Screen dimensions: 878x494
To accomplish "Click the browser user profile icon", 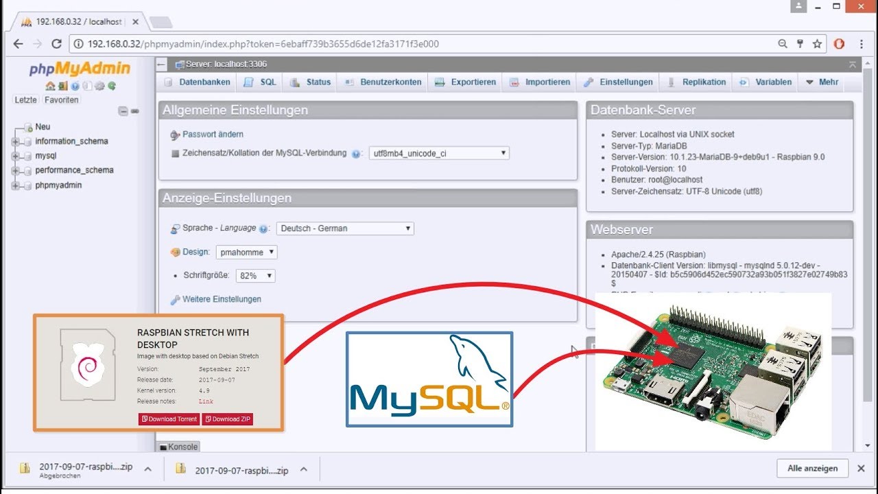I will pyautogui.click(x=798, y=6).
